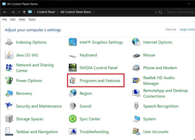
Task: Expand the recent locations arrow beside Forward
Action: (x=19, y=12)
